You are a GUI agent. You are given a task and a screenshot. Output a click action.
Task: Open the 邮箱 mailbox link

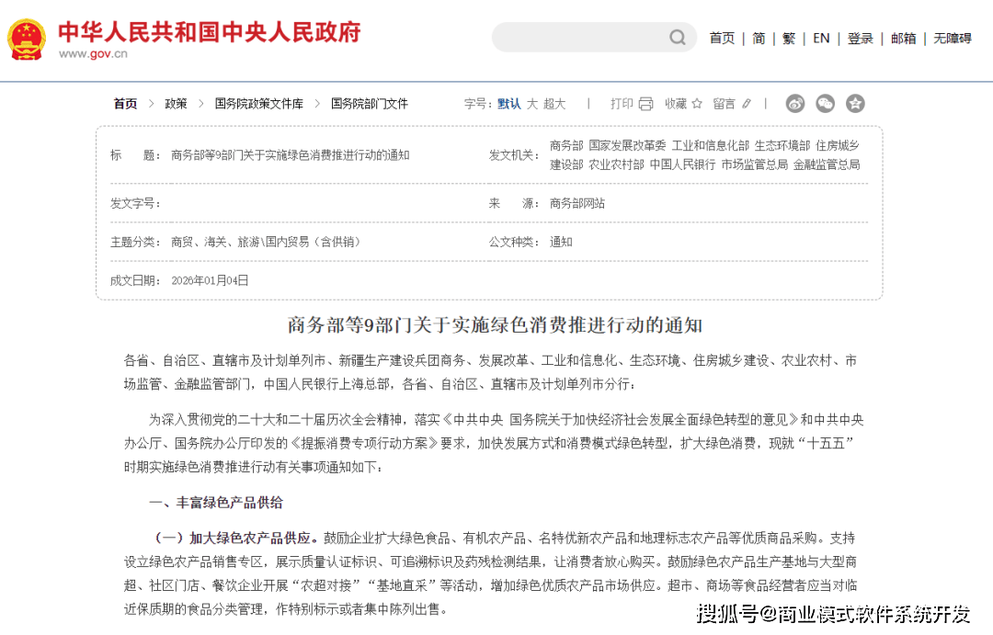[903, 38]
